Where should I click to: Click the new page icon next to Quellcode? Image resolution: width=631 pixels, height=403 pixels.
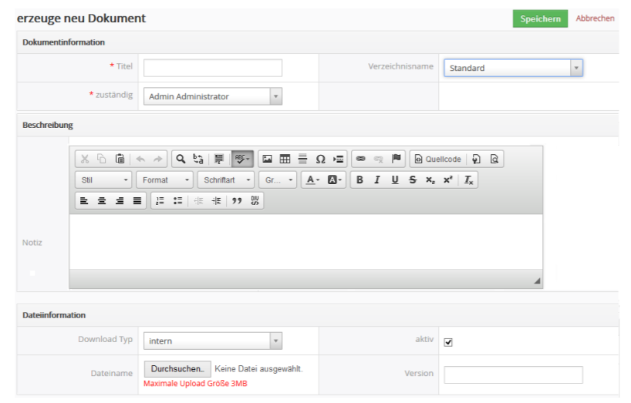(477, 159)
